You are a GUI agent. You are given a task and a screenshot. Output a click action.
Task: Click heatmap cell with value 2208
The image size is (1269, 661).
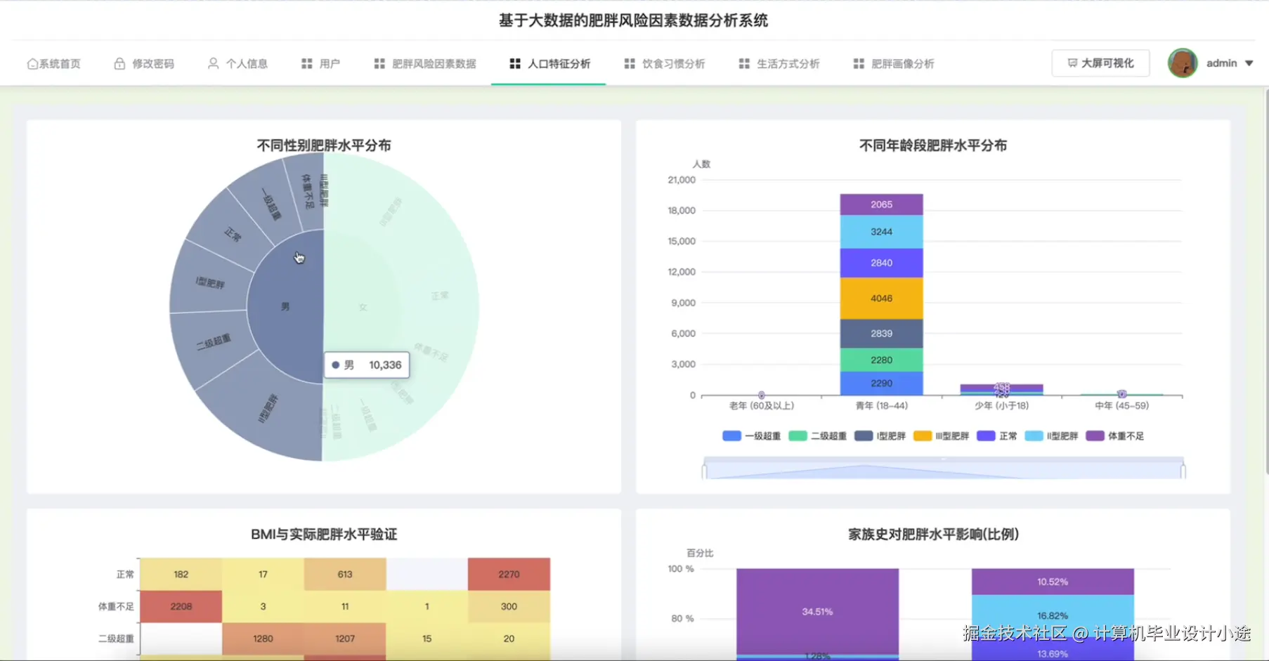click(181, 607)
